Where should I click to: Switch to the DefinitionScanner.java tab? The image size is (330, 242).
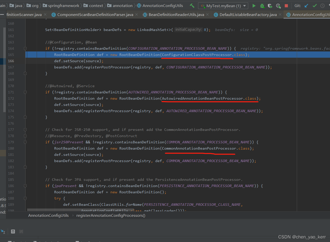[x=24, y=15]
